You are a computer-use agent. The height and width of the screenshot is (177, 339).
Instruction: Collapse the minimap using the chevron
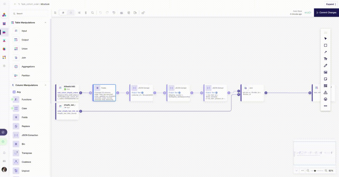[x=296, y=171]
